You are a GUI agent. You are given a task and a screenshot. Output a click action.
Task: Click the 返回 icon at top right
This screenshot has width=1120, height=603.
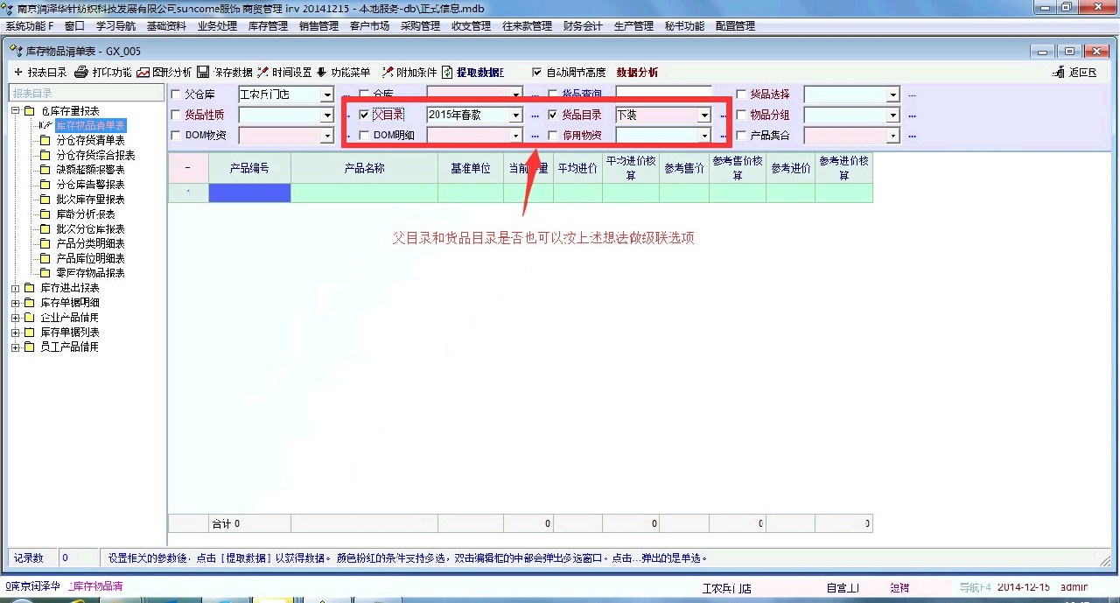tap(1058, 73)
